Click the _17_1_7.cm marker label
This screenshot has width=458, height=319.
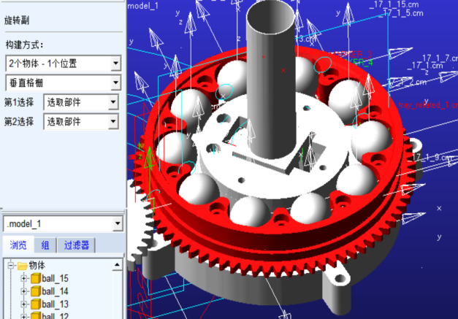point(440,58)
